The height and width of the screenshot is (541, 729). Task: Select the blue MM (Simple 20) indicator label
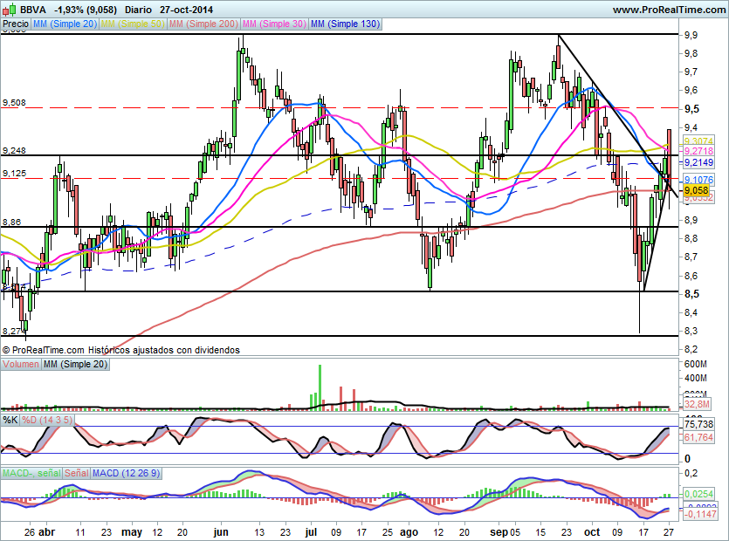pos(62,24)
